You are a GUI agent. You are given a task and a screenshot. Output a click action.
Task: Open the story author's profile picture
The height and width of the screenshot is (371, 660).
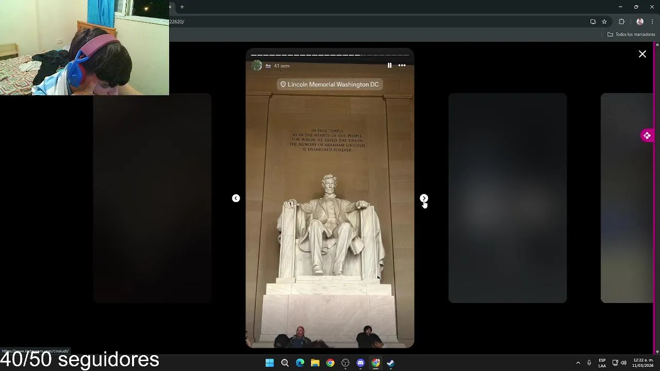point(256,65)
